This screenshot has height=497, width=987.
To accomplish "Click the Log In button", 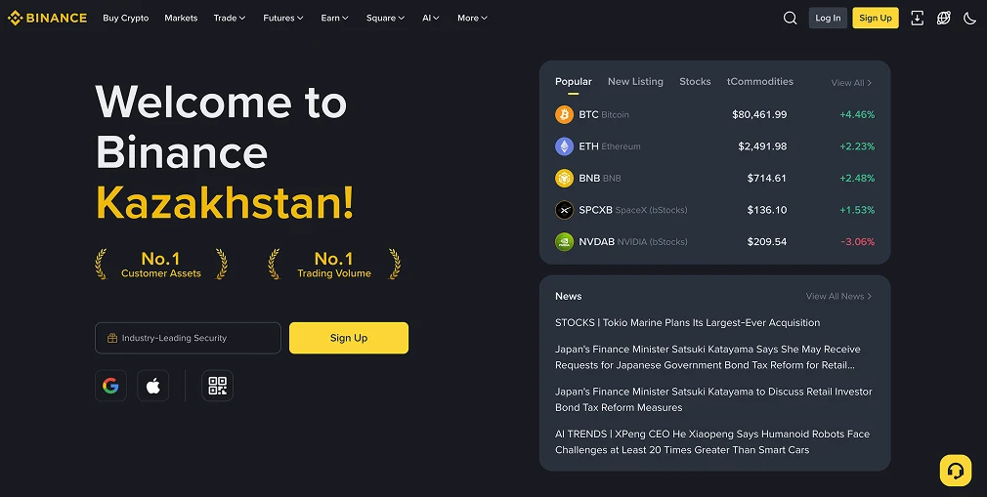I will point(828,18).
